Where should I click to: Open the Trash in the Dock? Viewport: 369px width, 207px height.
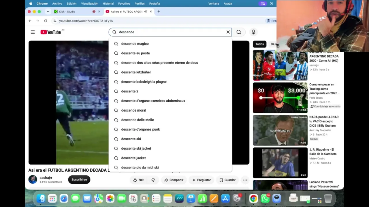328,198
